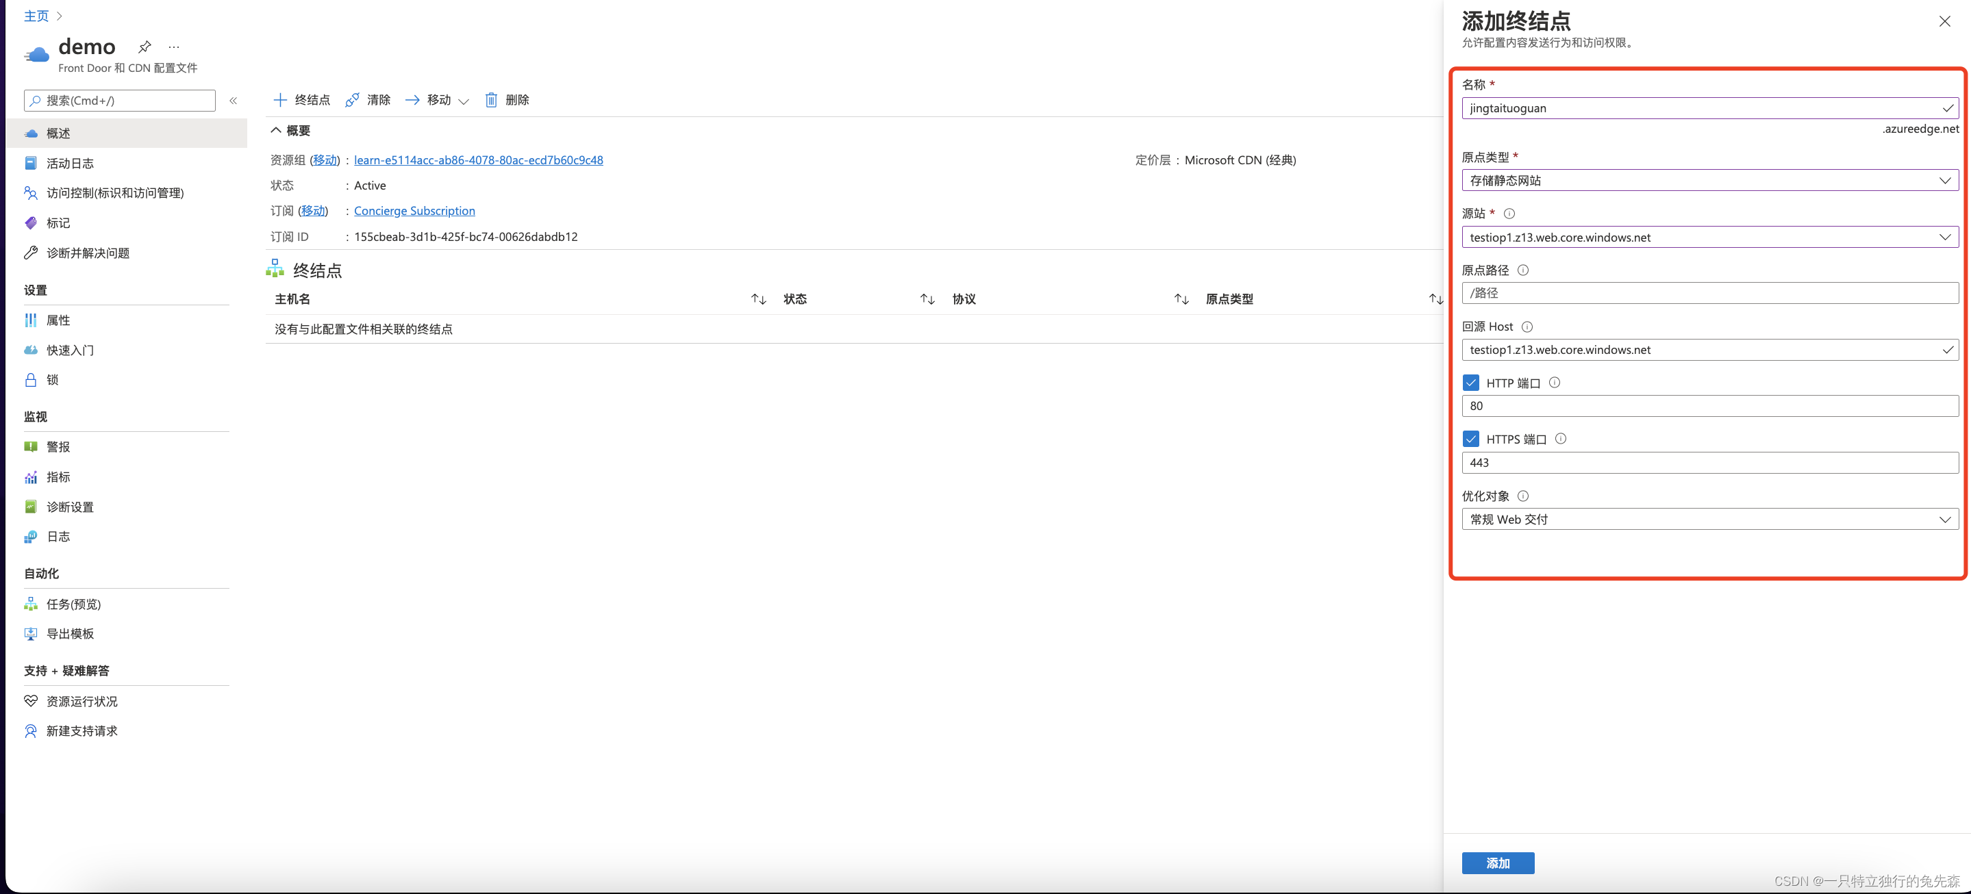Uncheck the HTTPS 端口 checkbox
Image resolution: width=1971 pixels, height=894 pixels.
[1470, 439]
